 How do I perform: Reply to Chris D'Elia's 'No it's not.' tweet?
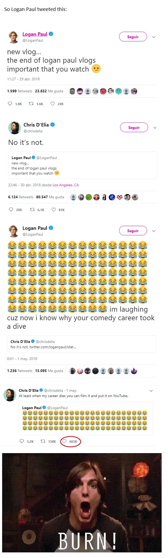coord(11,209)
